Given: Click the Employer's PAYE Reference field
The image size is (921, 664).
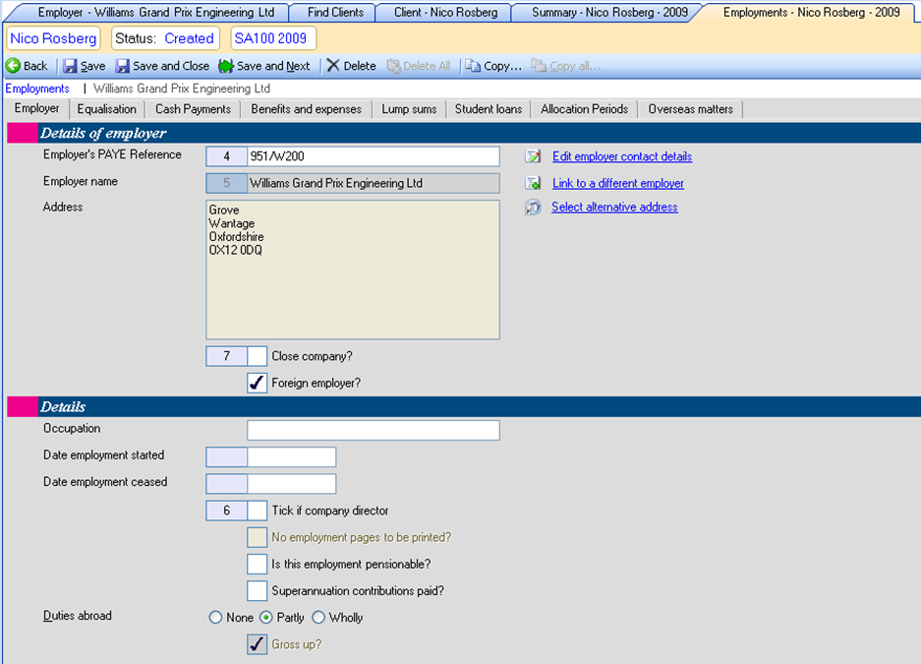Looking at the screenshot, I should [x=374, y=156].
